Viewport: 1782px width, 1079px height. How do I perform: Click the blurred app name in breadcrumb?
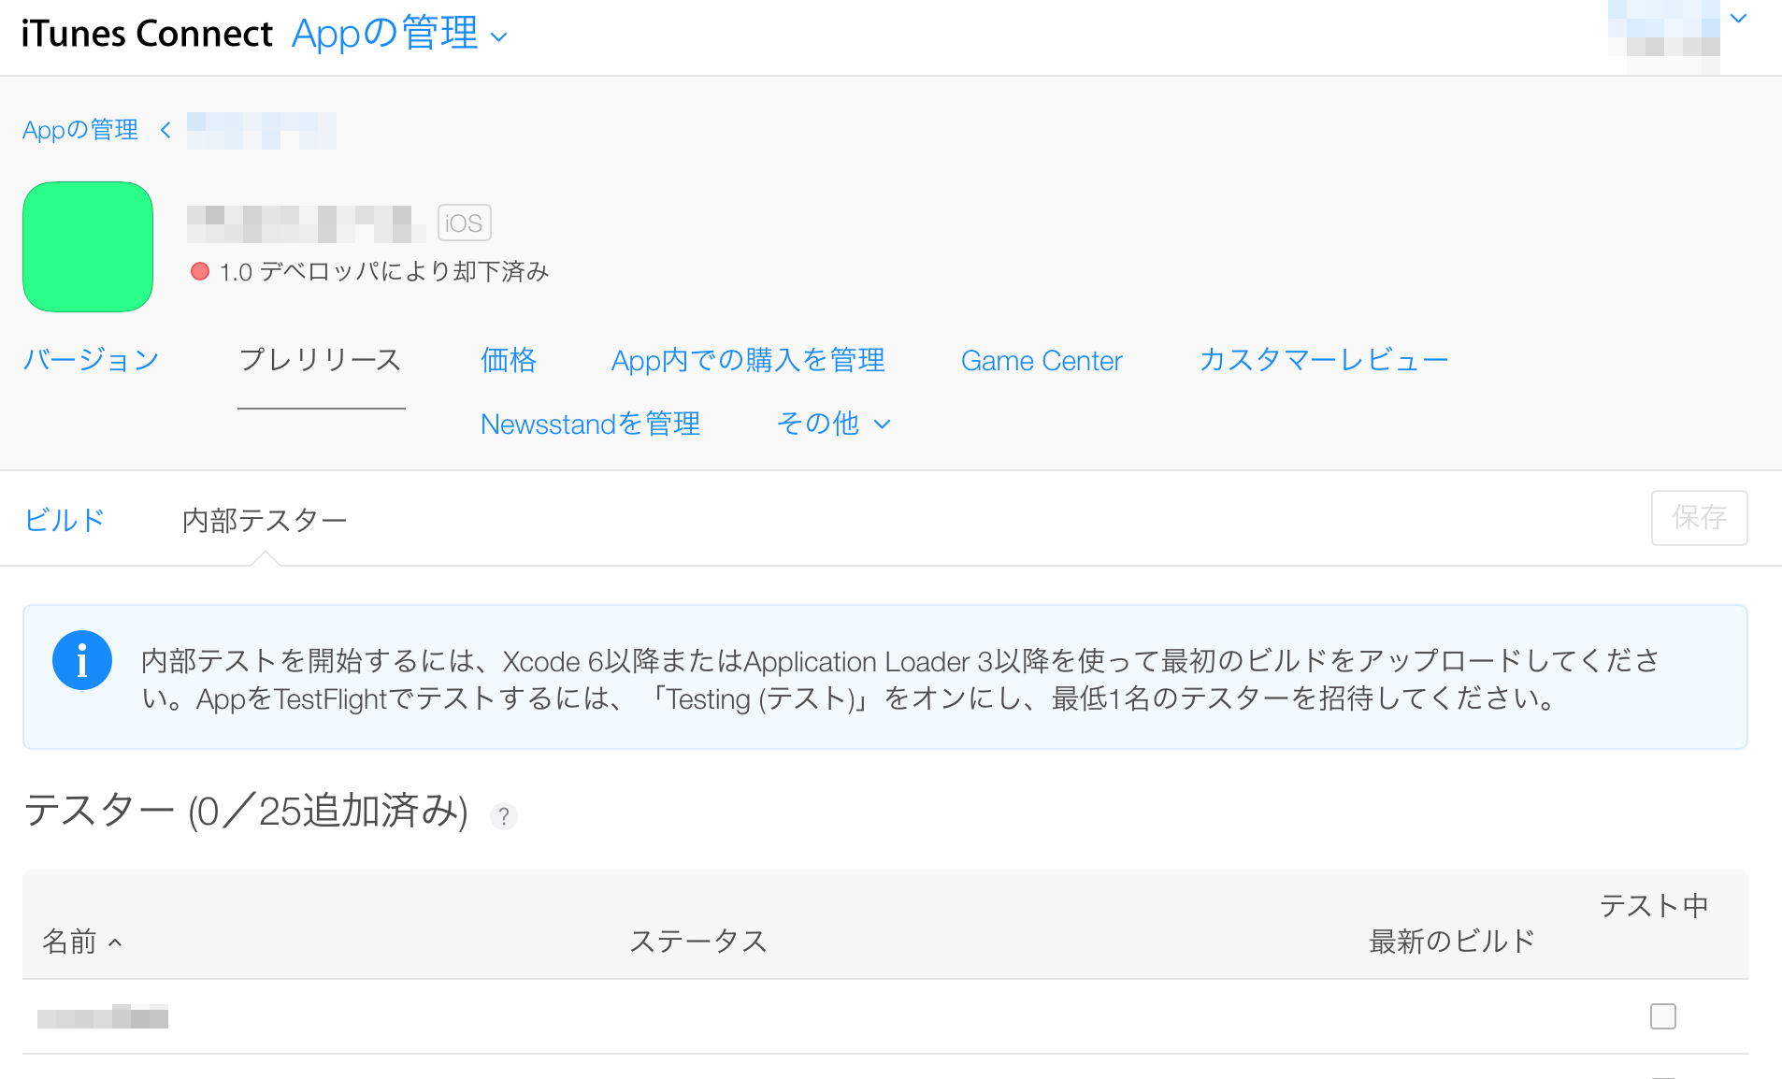pos(262,131)
